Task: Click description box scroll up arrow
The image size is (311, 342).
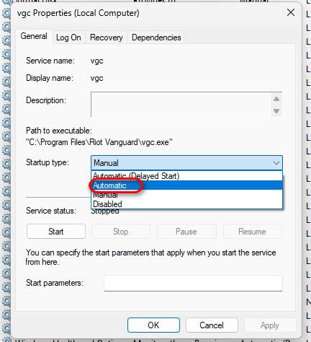Action: (276, 99)
